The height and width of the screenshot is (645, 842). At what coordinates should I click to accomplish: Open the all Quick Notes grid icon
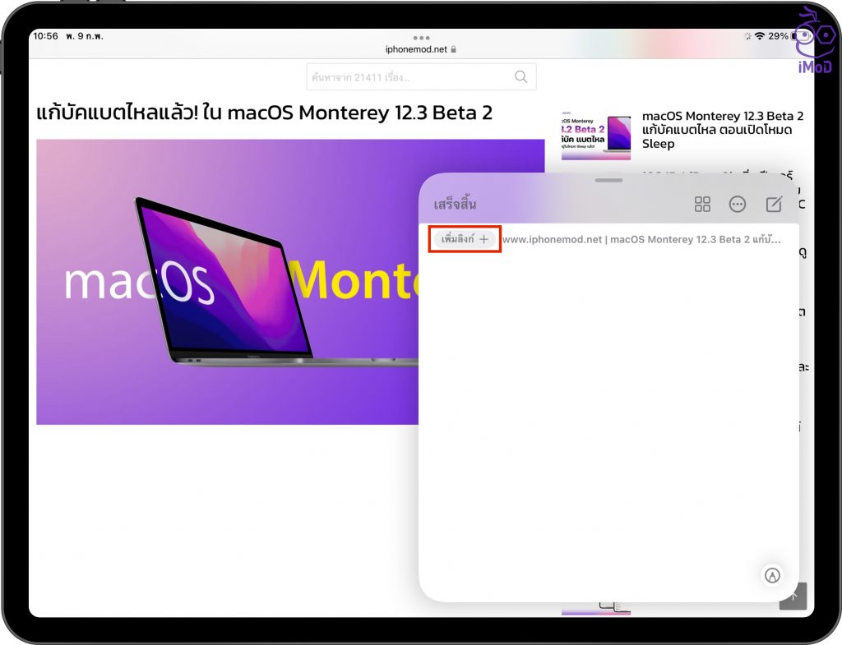point(702,205)
